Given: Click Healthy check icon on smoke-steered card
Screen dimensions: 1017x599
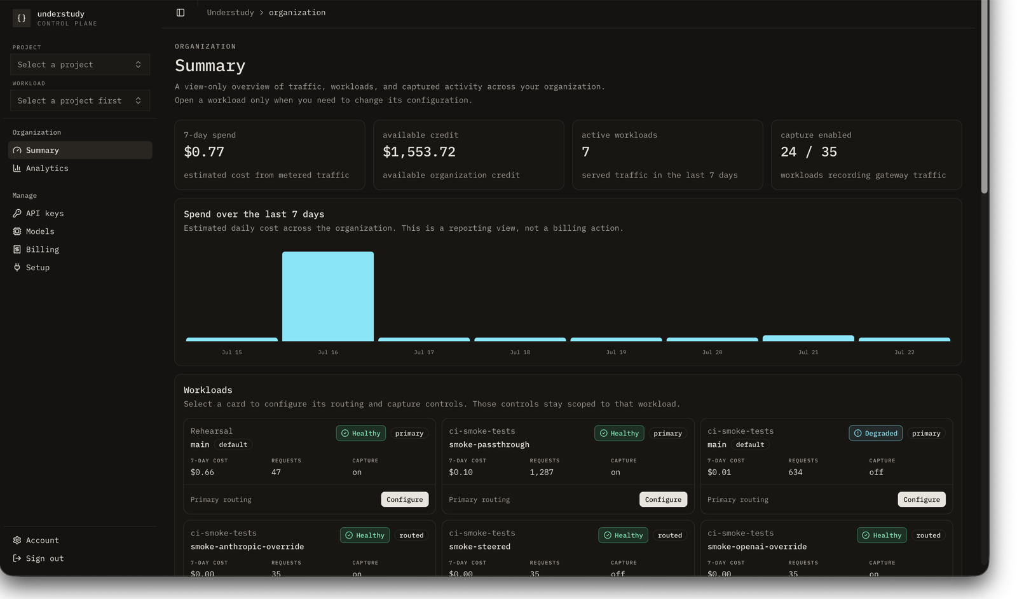Looking at the screenshot, I should [x=608, y=535].
